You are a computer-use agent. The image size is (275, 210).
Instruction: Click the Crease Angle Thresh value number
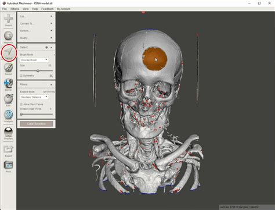pos(50,109)
